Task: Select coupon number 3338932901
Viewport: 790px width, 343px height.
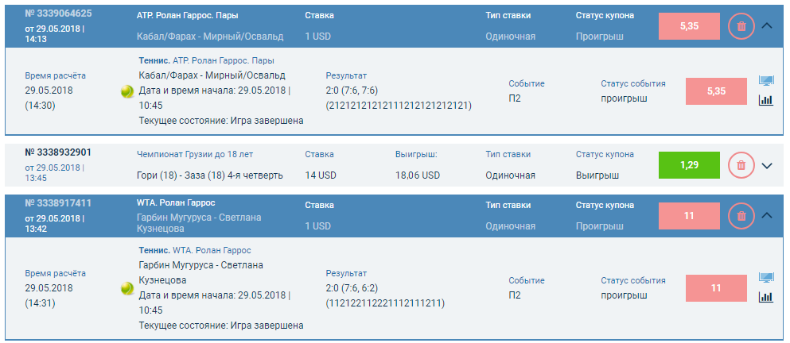Action: tap(58, 152)
